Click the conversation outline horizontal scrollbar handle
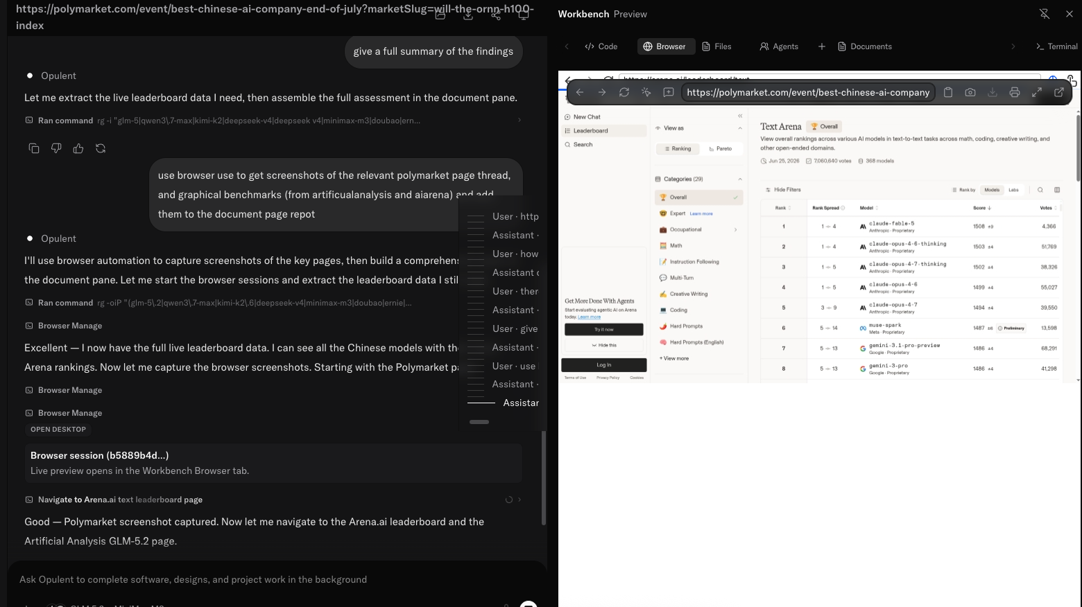 [479, 422]
